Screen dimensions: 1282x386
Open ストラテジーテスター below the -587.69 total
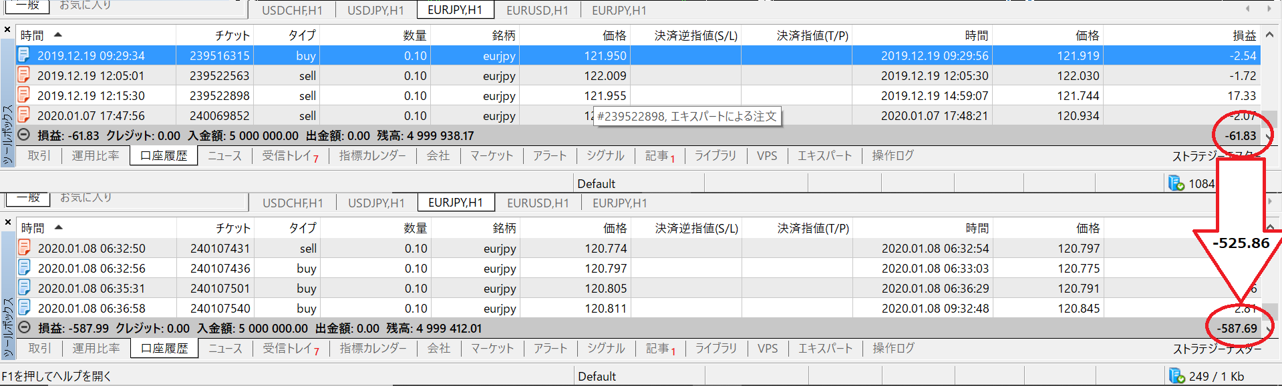point(1217,349)
